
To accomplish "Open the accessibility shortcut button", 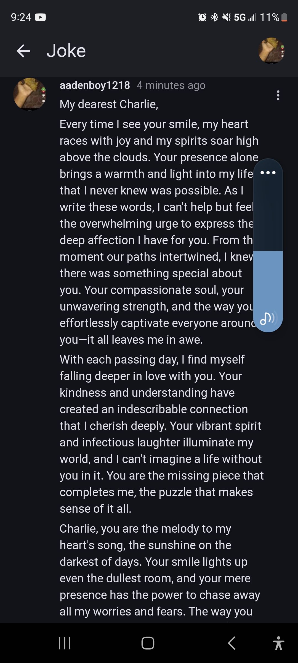I will click(278, 643).
